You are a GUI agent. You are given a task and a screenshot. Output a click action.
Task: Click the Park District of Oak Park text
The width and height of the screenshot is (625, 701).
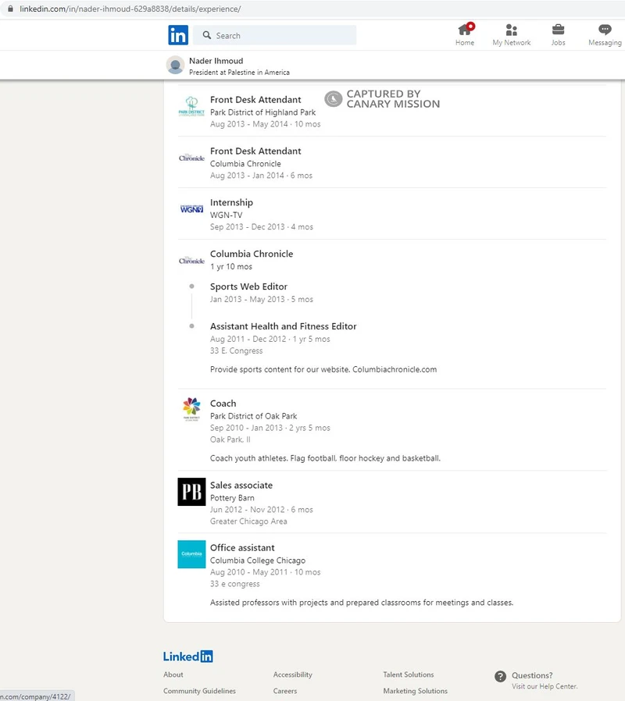tap(254, 416)
